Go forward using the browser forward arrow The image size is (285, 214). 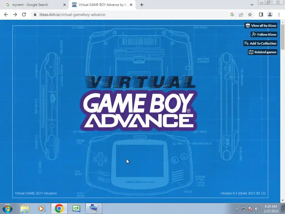pyautogui.click(x=15, y=14)
